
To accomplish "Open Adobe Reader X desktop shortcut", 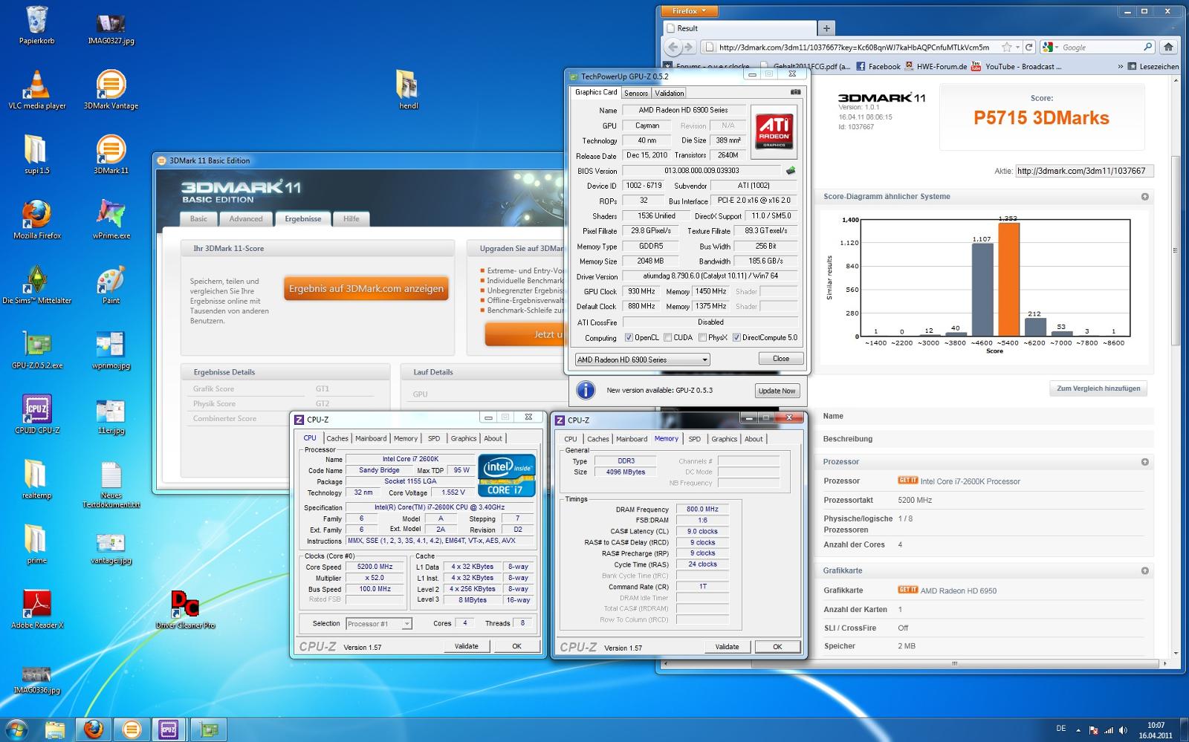I will tap(36, 609).
